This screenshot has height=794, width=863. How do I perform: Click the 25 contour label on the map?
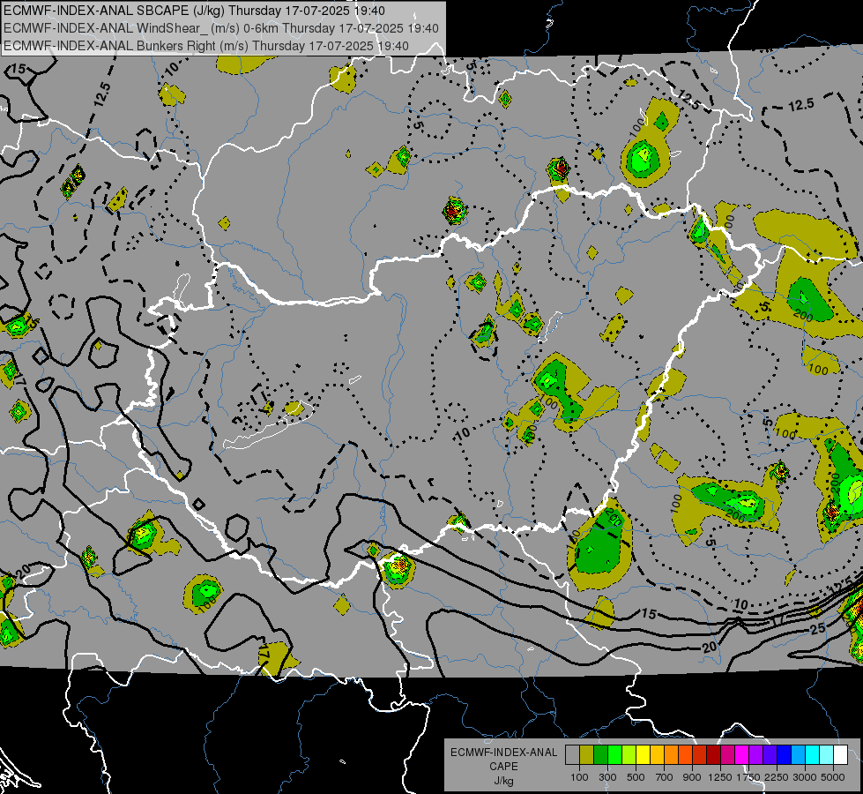[x=818, y=629]
